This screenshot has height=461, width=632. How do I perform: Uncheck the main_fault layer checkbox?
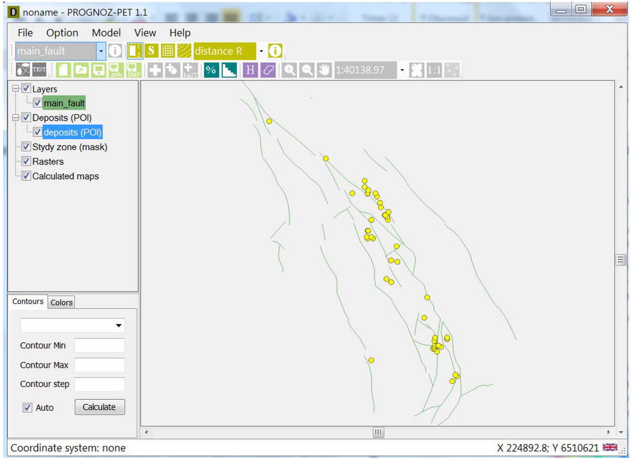38,103
